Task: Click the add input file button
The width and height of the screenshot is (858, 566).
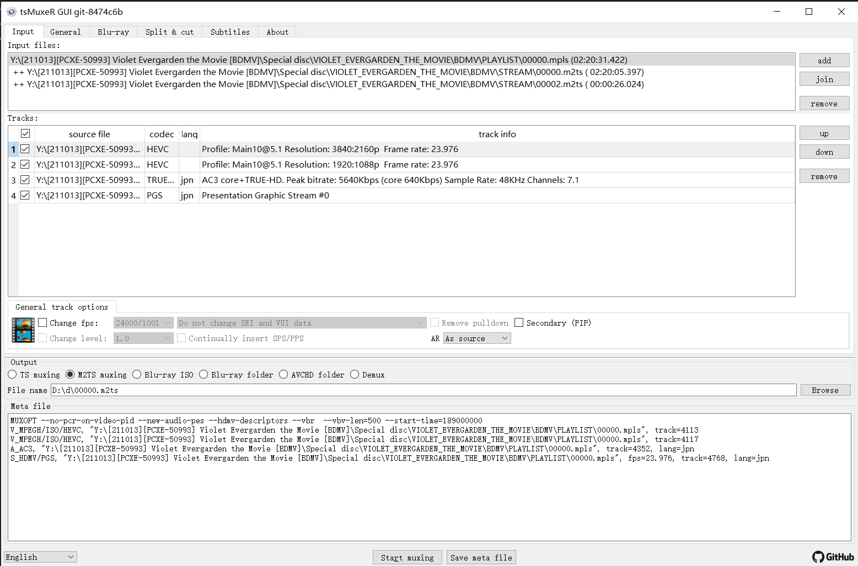Action: tap(824, 60)
